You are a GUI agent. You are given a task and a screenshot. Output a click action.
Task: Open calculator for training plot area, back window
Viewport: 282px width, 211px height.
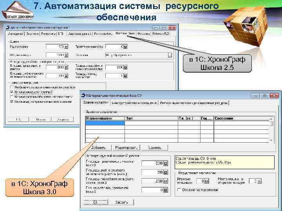(66, 76)
